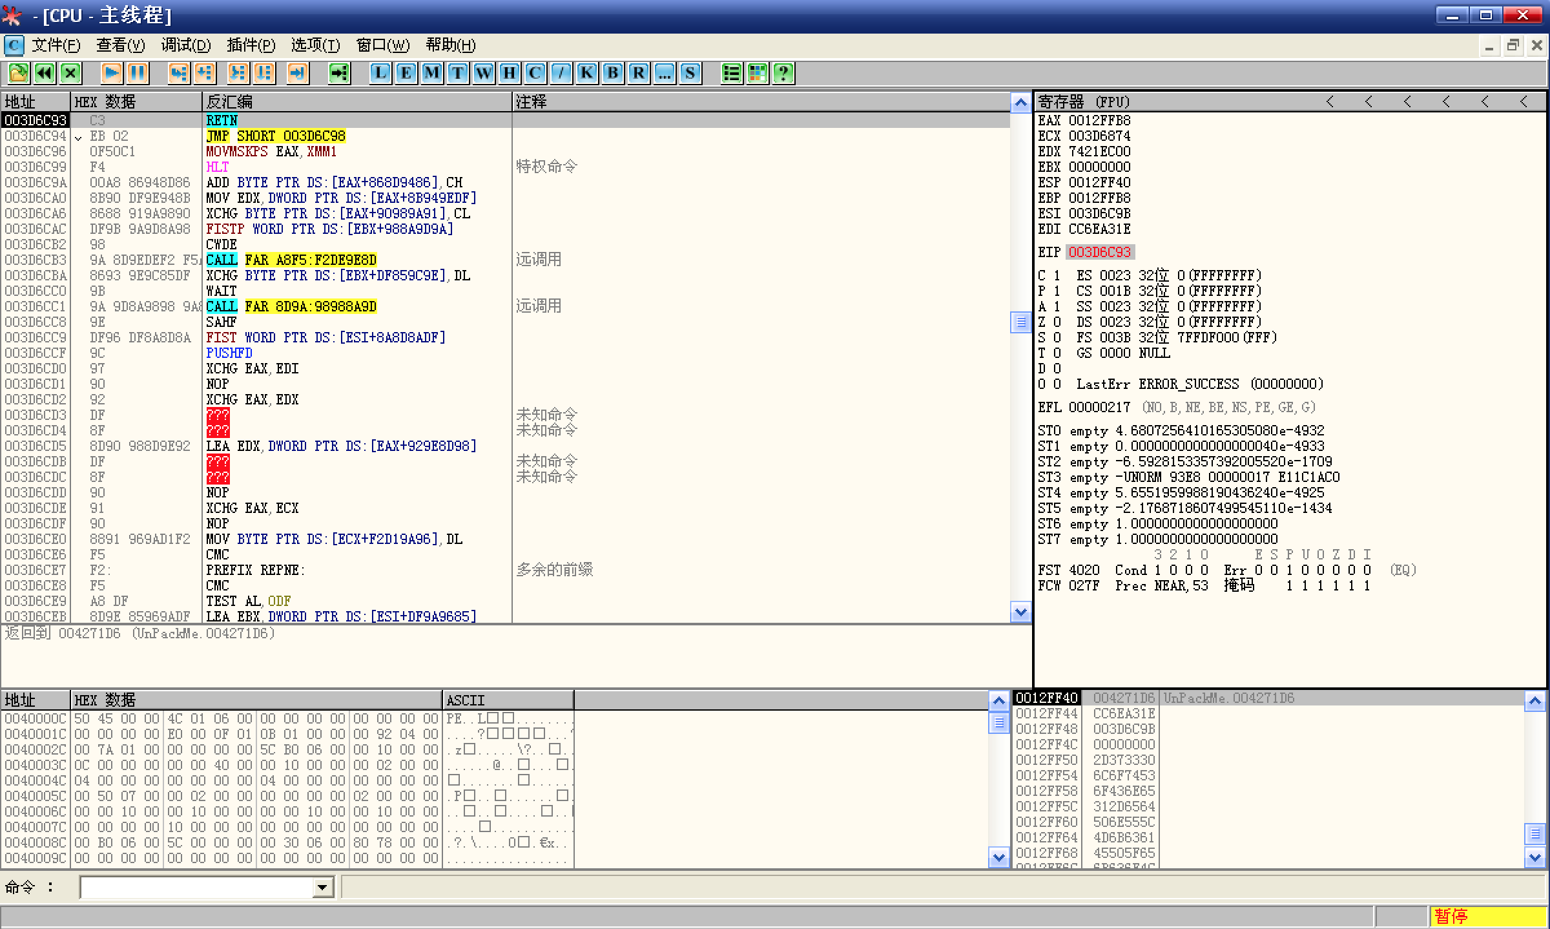Image resolution: width=1550 pixels, height=929 pixels.
Task: Click the Pause execution icon
Action: click(137, 73)
